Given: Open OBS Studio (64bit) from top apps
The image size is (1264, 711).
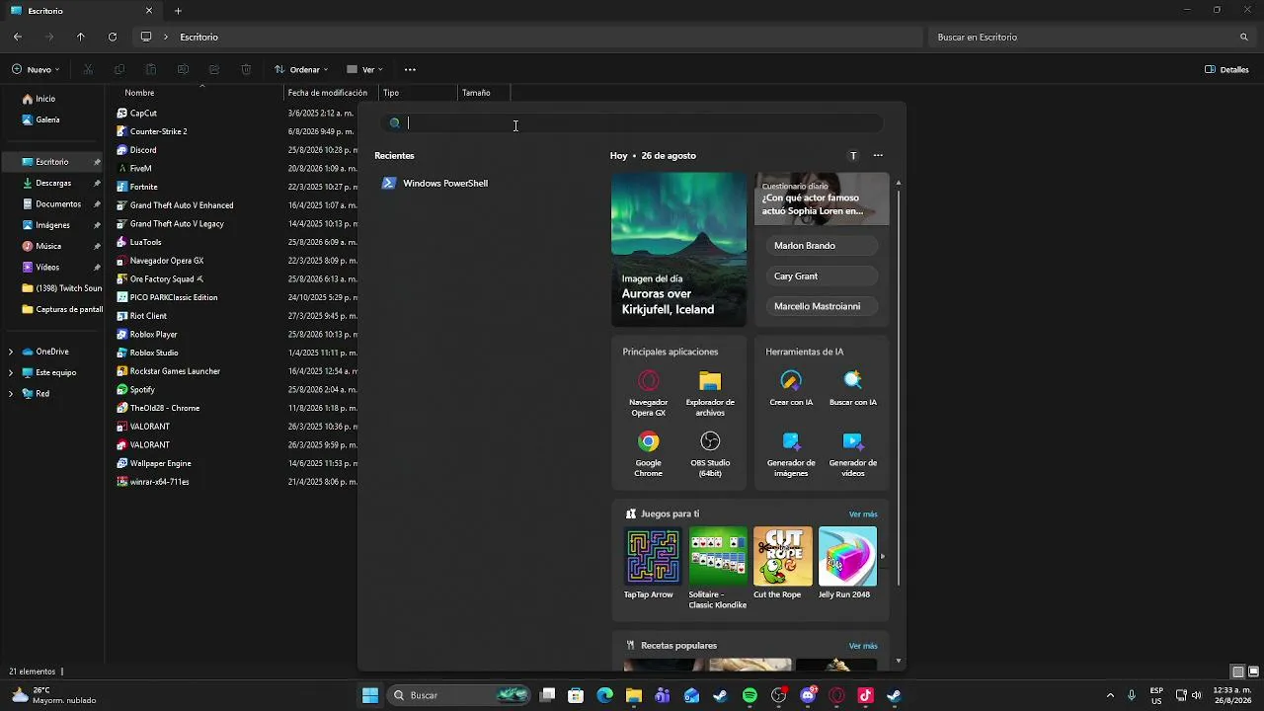Looking at the screenshot, I should [x=710, y=453].
